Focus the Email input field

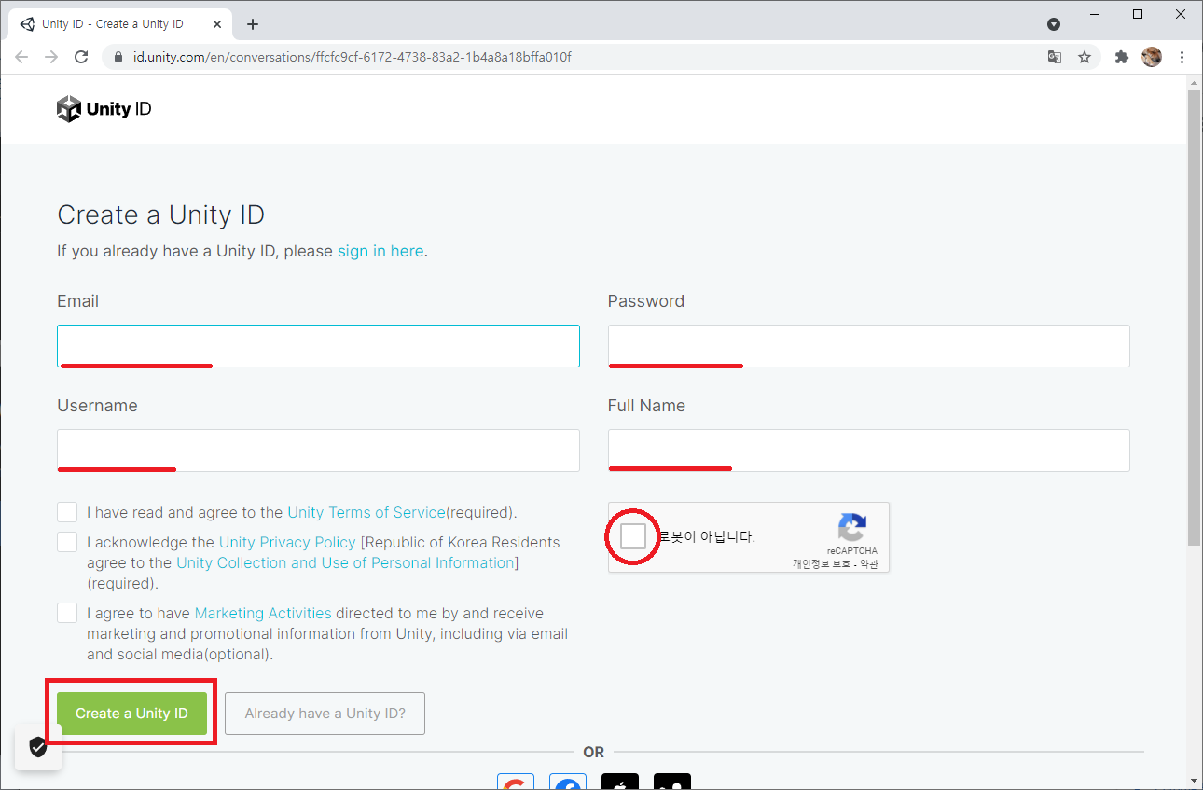[x=318, y=346]
